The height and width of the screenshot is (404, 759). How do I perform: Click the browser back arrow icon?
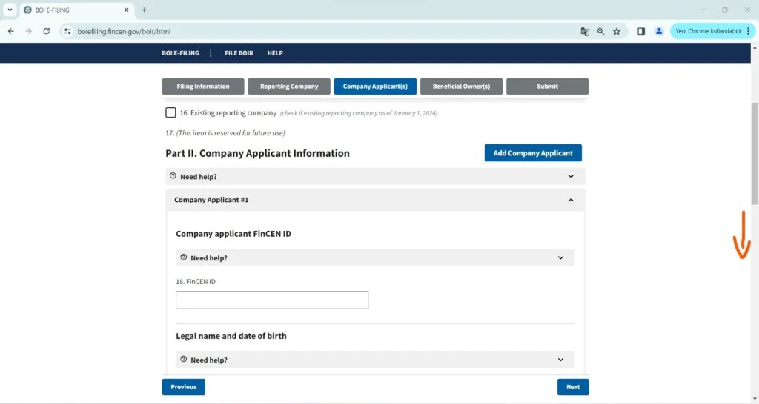(x=11, y=31)
